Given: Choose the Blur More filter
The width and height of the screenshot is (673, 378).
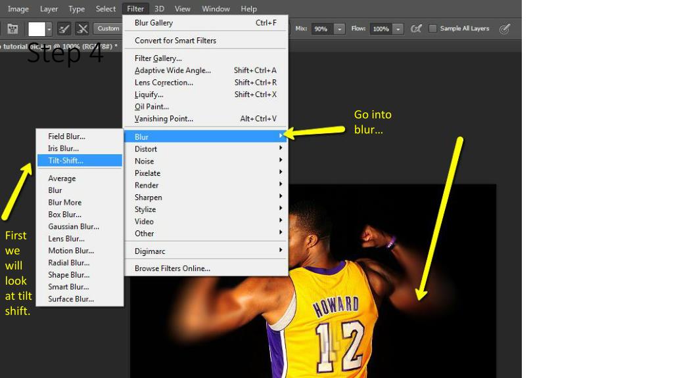Looking at the screenshot, I should coord(80,202).
